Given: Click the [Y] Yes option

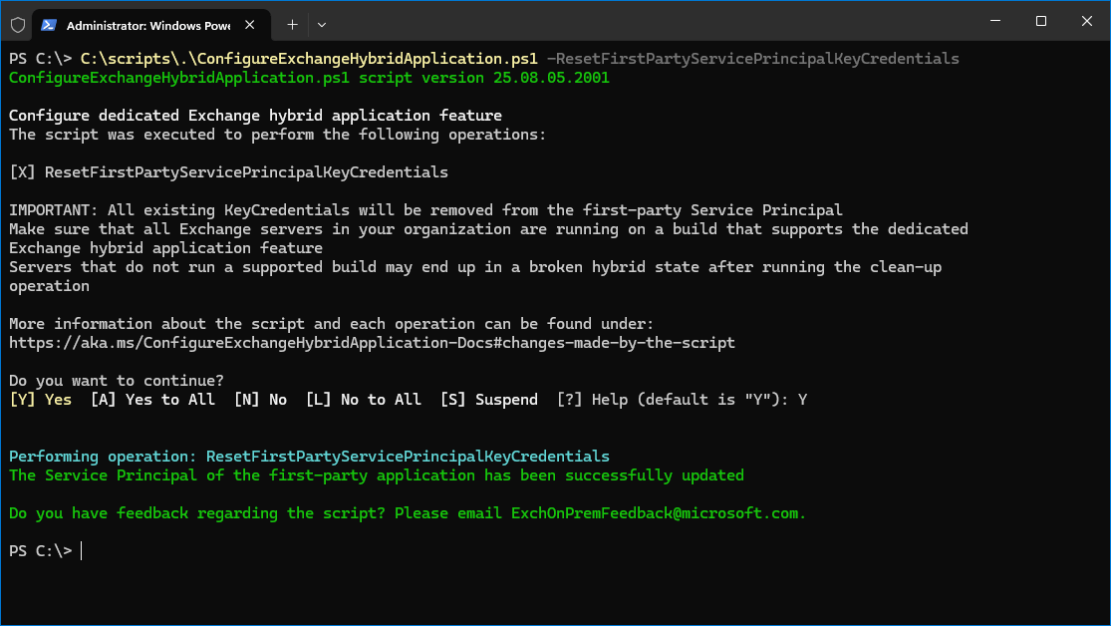Looking at the screenshot, I should 40,400.
